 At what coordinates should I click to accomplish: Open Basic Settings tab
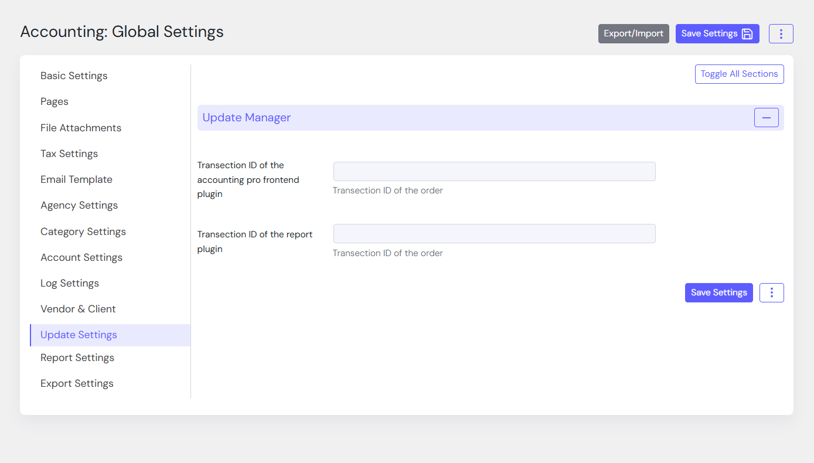(x=74, y=76)
